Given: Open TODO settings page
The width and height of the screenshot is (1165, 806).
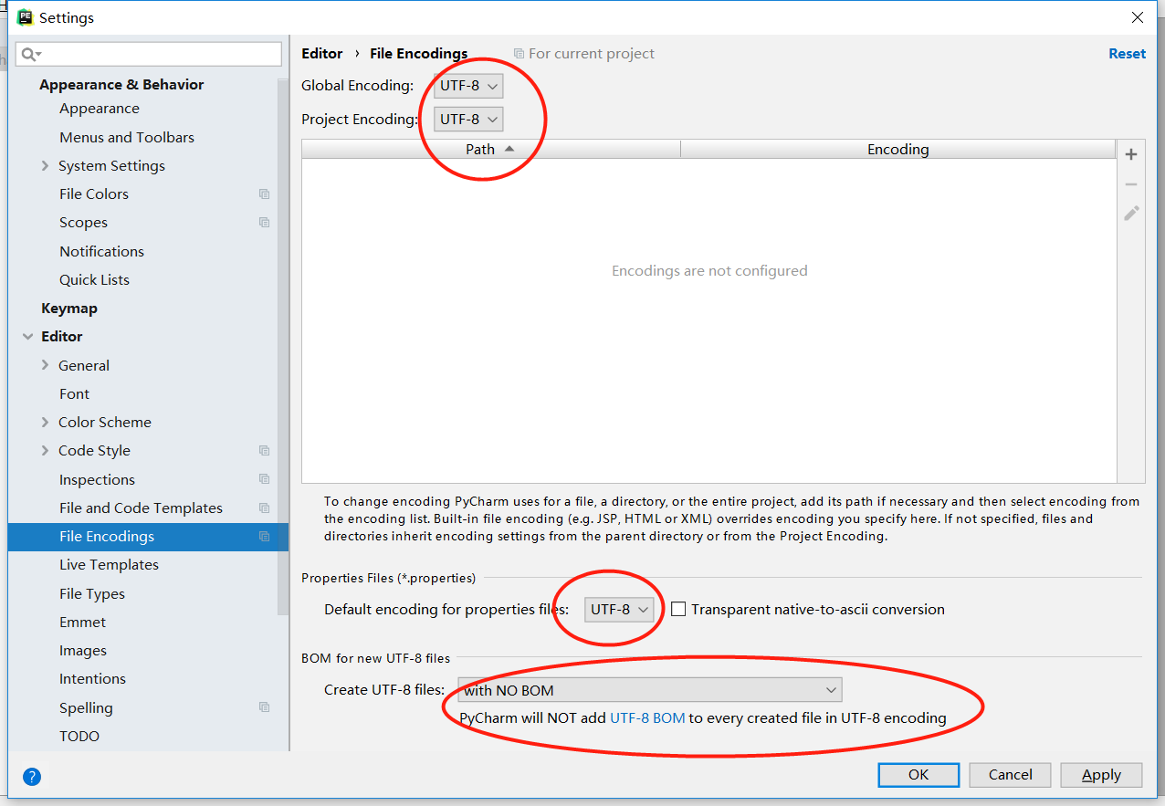Looking at the screenshot, I should (x=79, y=736).
